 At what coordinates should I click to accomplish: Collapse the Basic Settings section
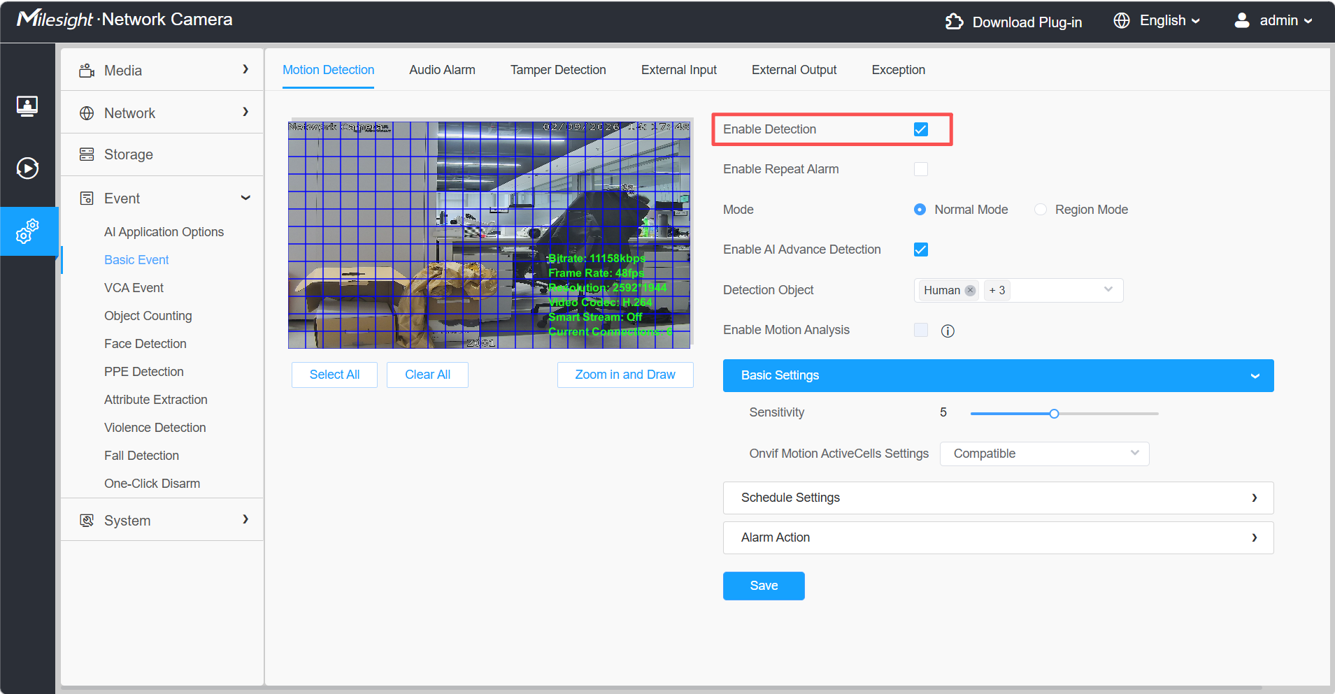(x=998, y=375)
